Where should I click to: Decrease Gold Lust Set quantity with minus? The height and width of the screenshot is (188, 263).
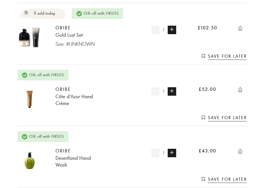tap(155, 30)
